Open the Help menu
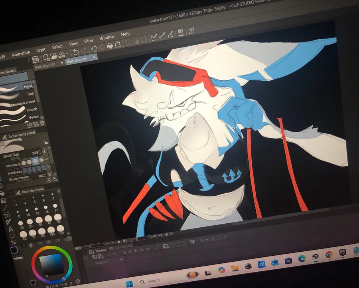Screen dimensions: 359x288 (125, 34)
